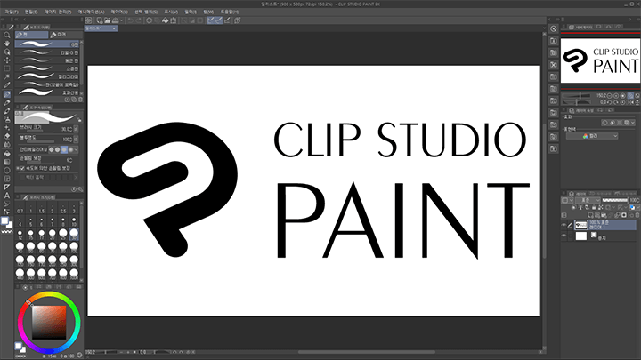Click the Undo arrow icon
641x360 pixels.
[x=130, y=20]
